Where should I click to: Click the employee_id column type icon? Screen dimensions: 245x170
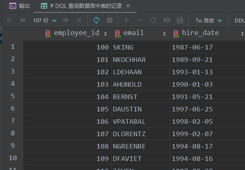tap(48, 34)
